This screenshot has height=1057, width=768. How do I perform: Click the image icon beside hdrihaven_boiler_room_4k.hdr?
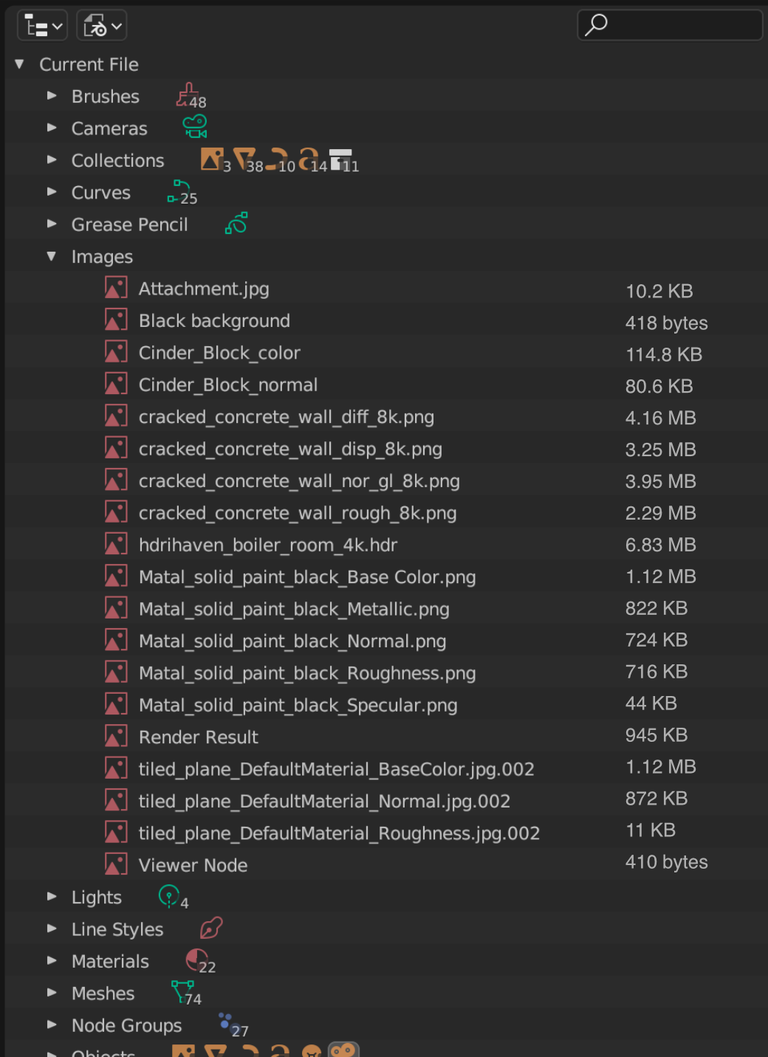coord(116,545)
